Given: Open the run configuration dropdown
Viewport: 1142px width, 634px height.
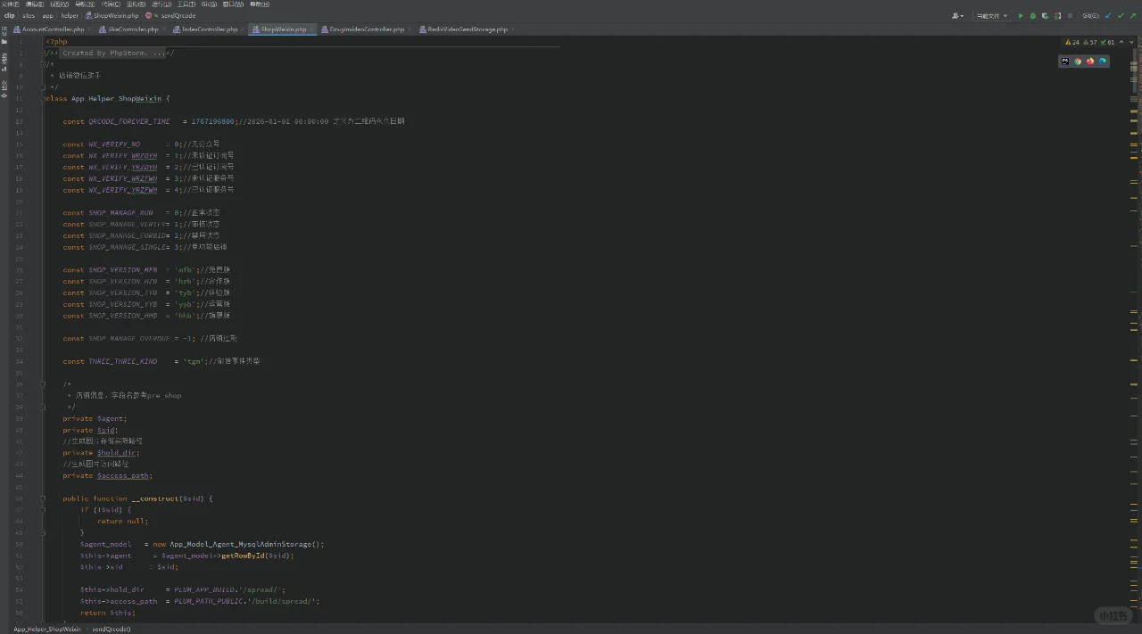Looking at the screenshot, I should 991,15.
